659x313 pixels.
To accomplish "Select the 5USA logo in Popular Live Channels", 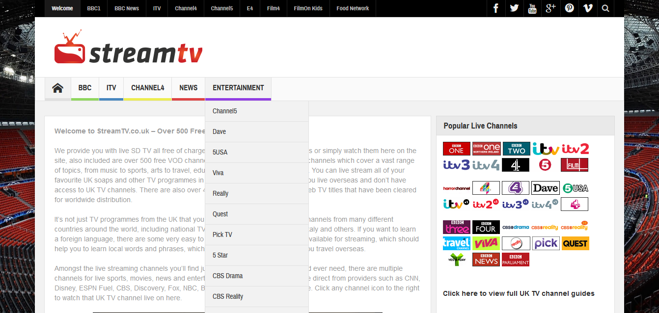I will click(575, 188).
